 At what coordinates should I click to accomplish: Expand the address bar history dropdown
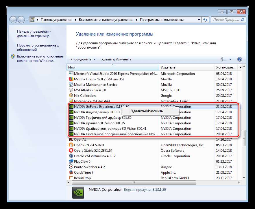coord(199,20)
